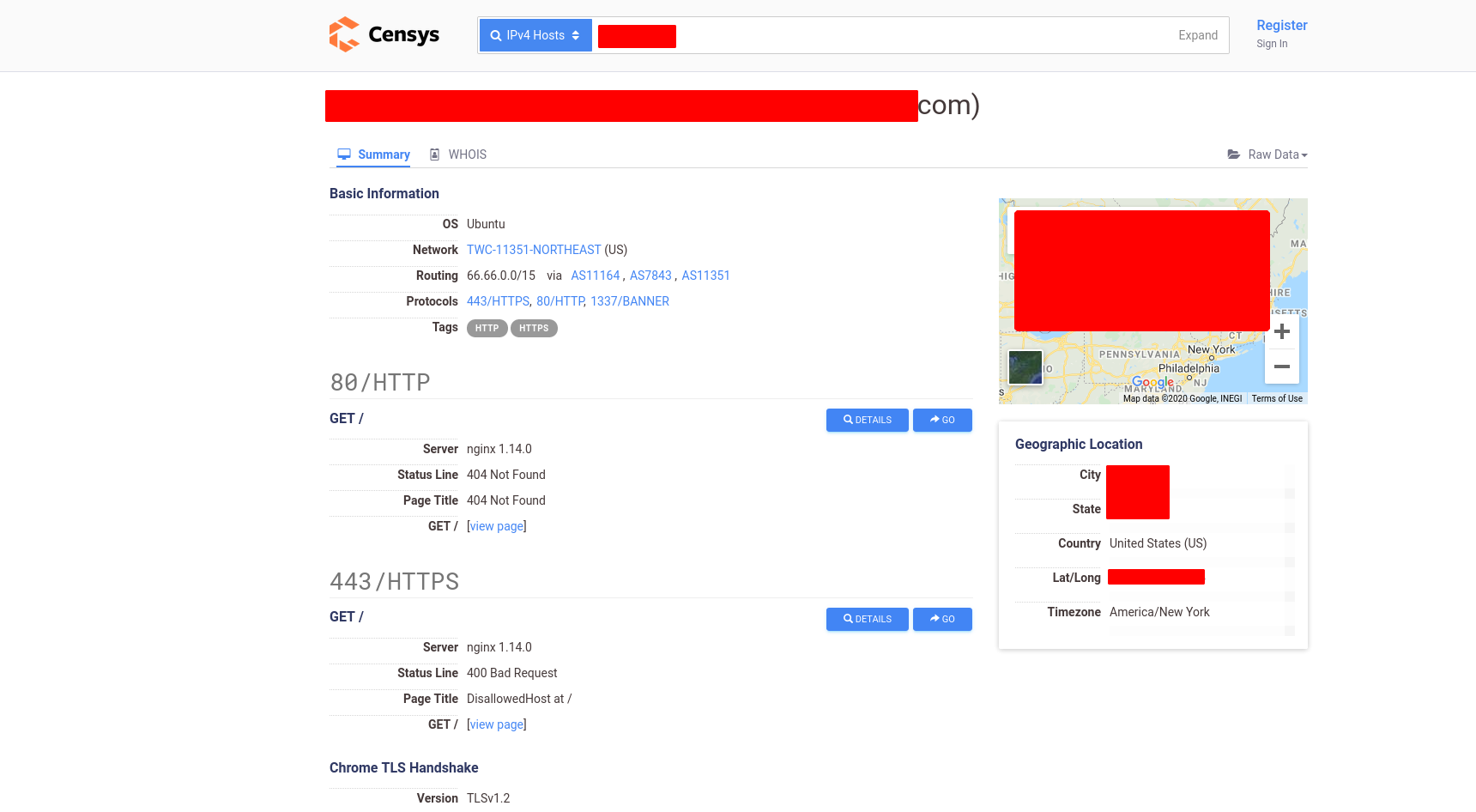Click the HTTP tag badge
1476x812 pixels.
[487, 328]
